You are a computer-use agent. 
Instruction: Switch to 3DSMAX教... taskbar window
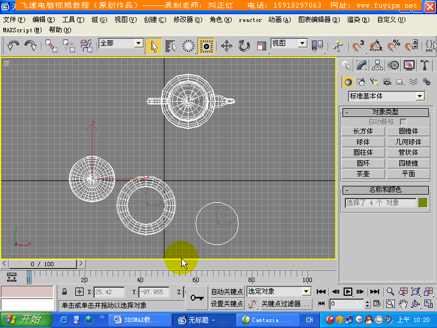click(140, 320)
